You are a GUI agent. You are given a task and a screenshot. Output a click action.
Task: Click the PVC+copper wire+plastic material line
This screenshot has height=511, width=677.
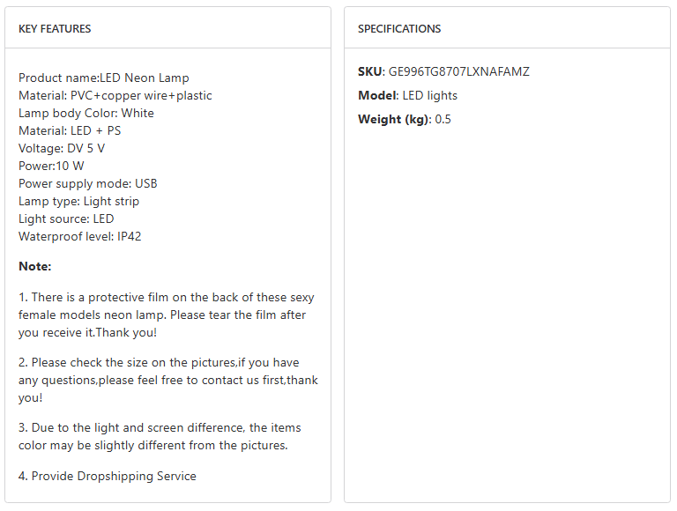[115, 95]
